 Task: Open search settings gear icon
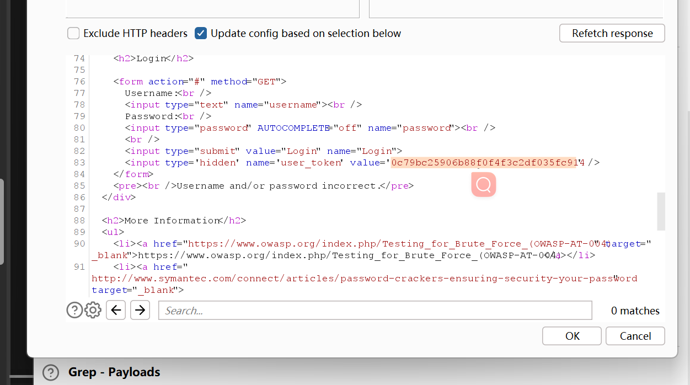pyautogui.click(x=93, y=310)
